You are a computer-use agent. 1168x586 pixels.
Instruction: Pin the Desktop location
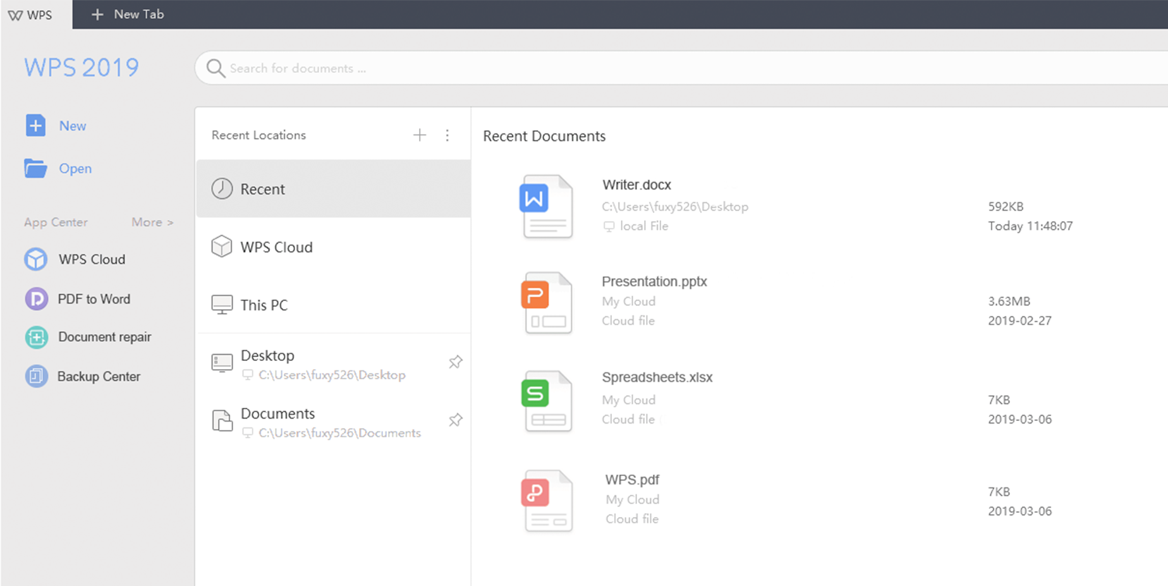[455, 362]
